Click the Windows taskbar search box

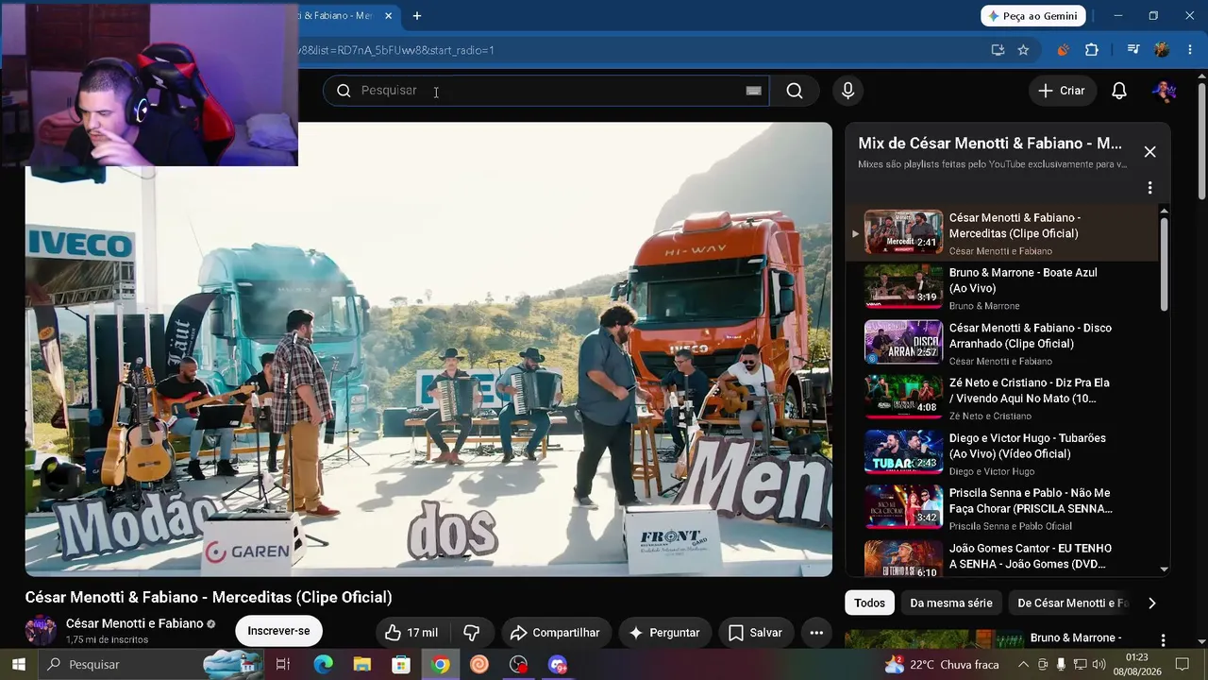click(151, 664)
